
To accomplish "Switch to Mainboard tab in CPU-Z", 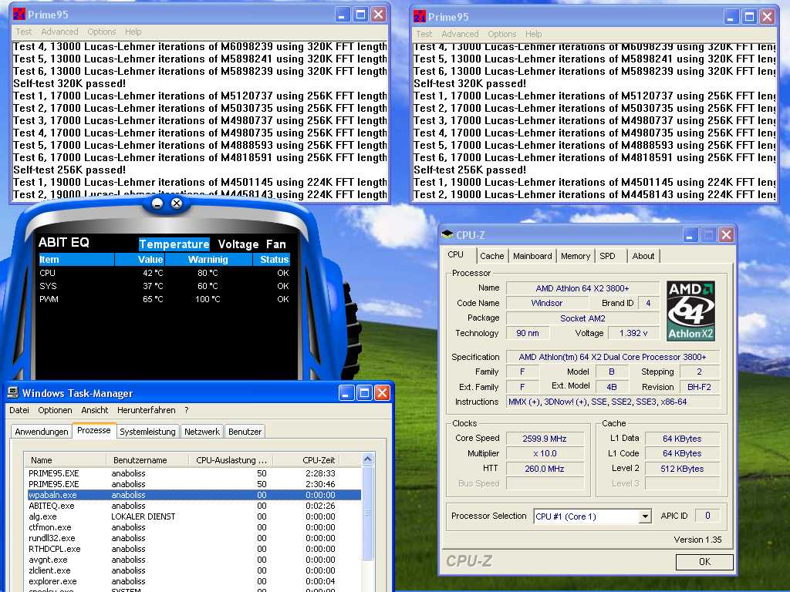I will pyautogui.click(x=532, y=256).
